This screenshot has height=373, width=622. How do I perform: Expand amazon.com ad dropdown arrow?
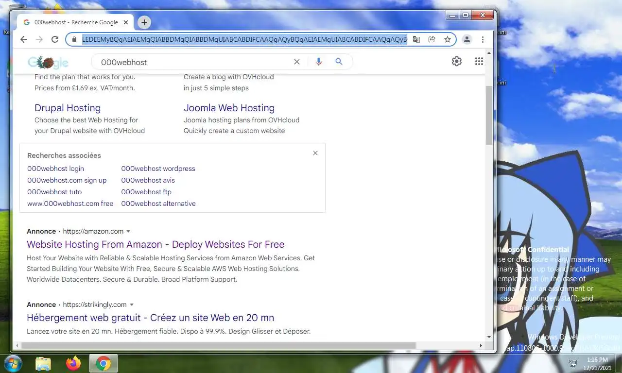(x=128, y=232)
